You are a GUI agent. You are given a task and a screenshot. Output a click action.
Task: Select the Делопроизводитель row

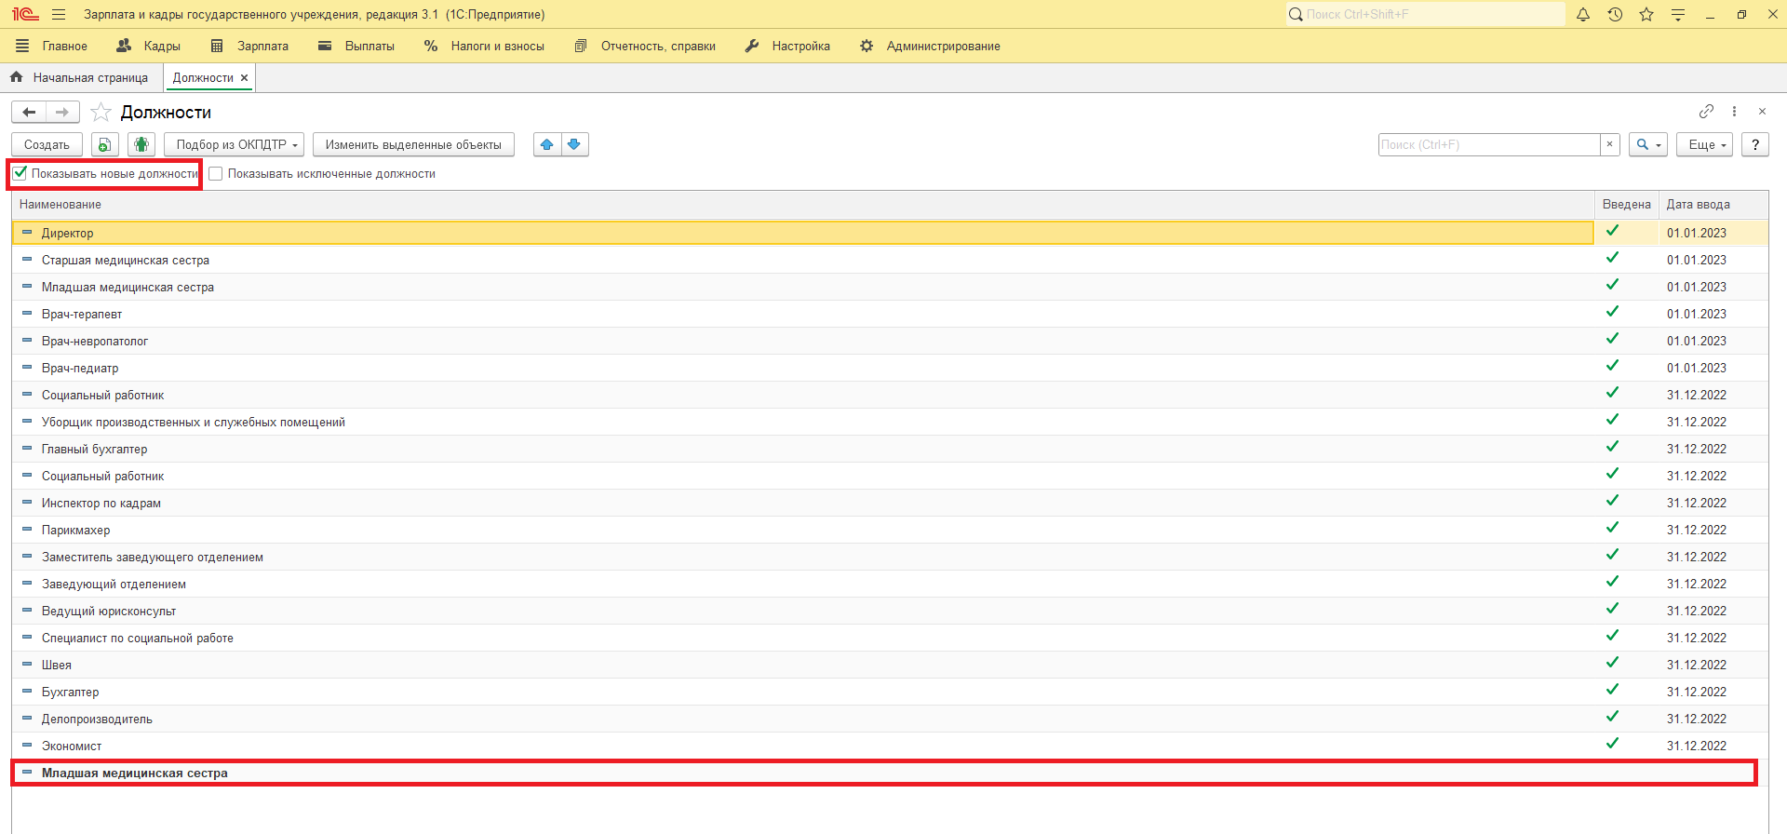(890, 719)
